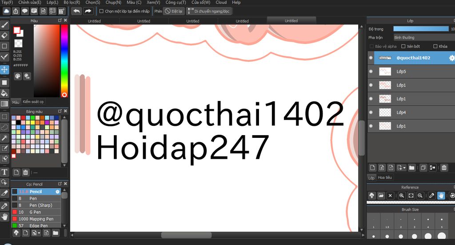The image size is (455, 245).
Task: Zoom in on the Reference panel
Action: [401, 196]
